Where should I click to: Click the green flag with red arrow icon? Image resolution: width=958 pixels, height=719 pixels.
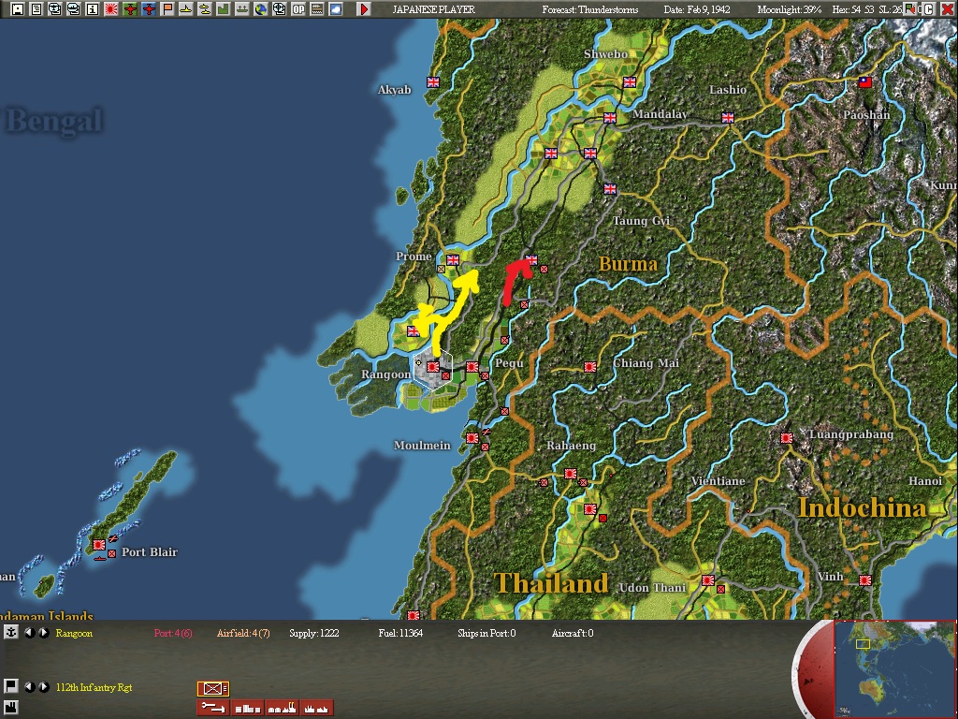click(x=911, y=9)
